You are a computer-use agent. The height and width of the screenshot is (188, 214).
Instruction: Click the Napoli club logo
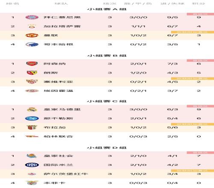point(32,118)
